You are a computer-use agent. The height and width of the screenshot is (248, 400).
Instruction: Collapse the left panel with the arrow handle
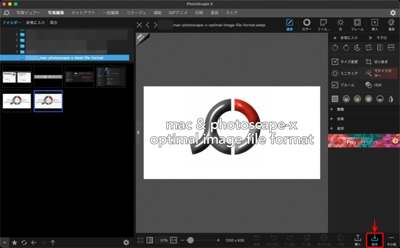pos(138,132)
